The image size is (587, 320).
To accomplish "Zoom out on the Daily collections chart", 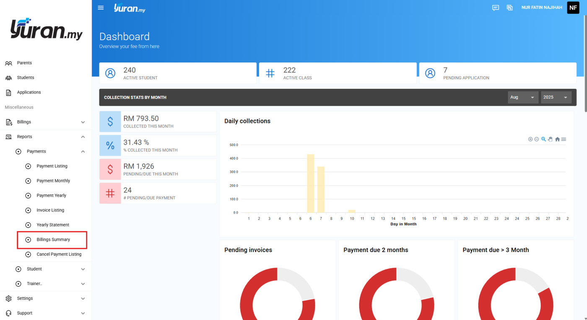I will click(537, 139).
